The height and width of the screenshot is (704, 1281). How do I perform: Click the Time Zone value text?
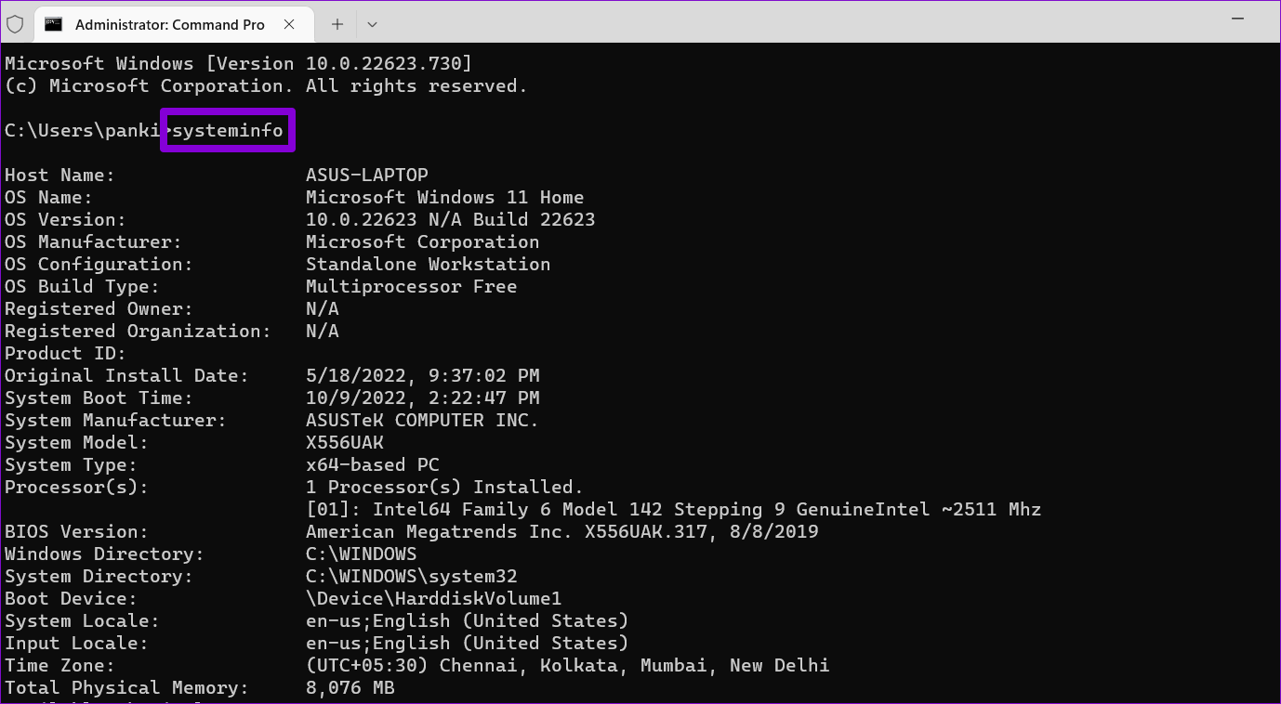[x=567, y=665]
